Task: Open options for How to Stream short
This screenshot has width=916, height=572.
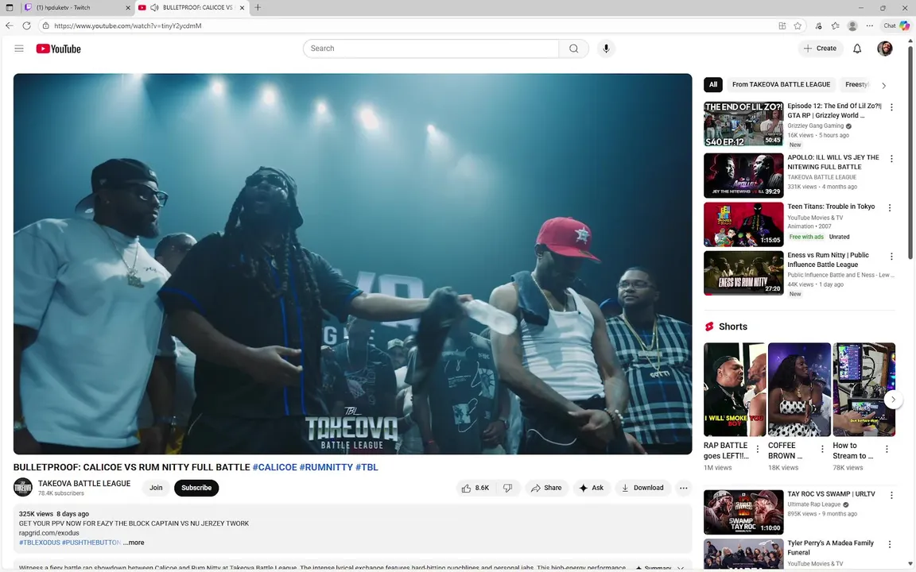Action: (x=887, y=449)
